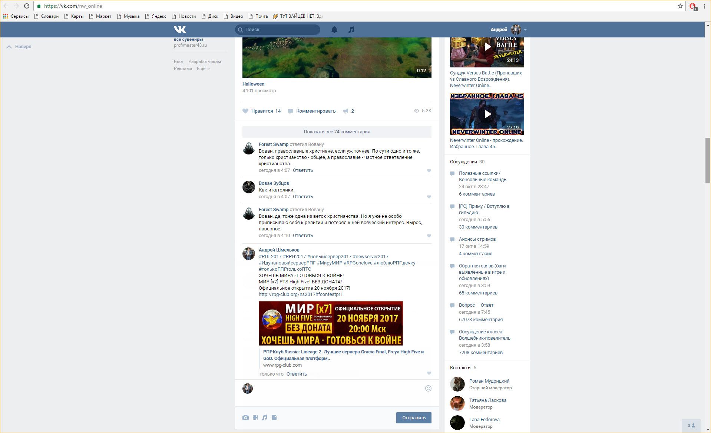Screen dimensions: 711x433
Task: Open notifications bell icon
Action: click(x=334, y=30)
